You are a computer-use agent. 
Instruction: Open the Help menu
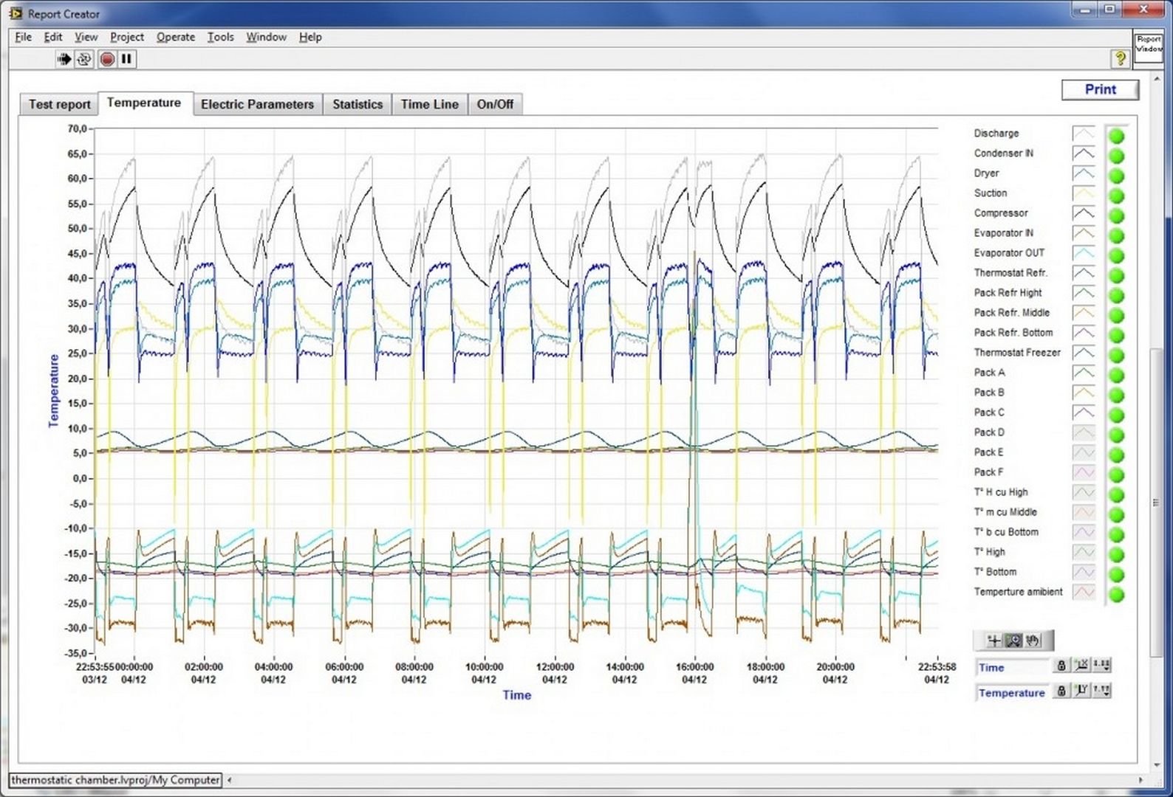[x=310, y=37]
